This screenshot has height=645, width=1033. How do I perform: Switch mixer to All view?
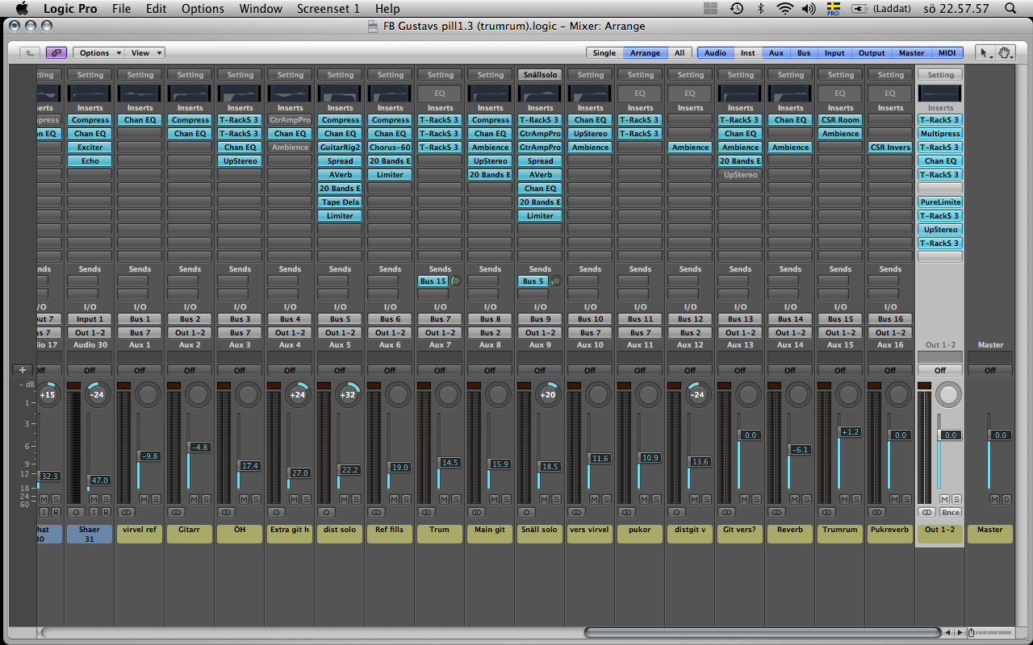(680, 52)
